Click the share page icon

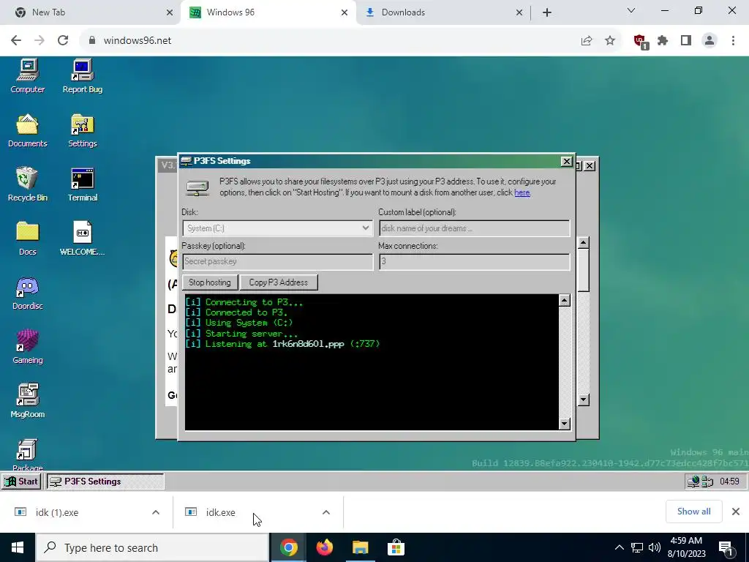(x=587, y=41)
